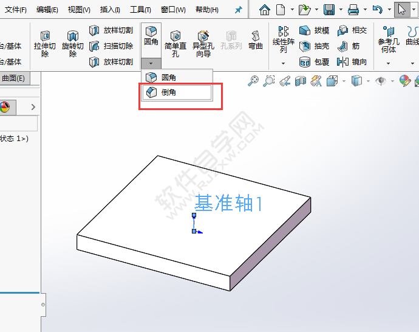This screenshot has height=332, width=419.
Task: Click the 镜向 mirror tool
Action: pos(352,62)
